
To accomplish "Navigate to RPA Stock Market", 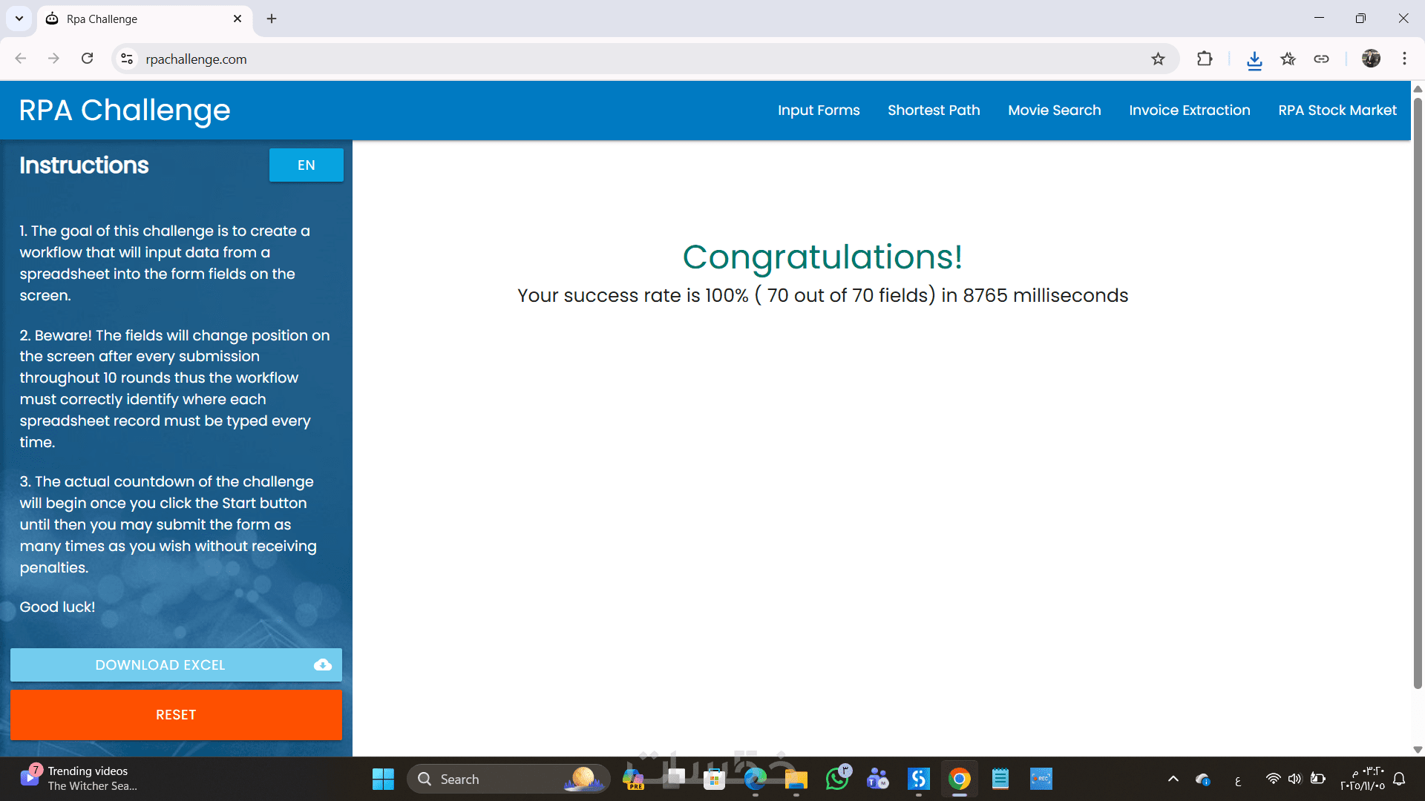I will pyautogui.click(x=1337, y=111).
